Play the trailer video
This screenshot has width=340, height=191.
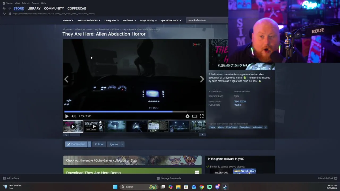tap(67, 116)
